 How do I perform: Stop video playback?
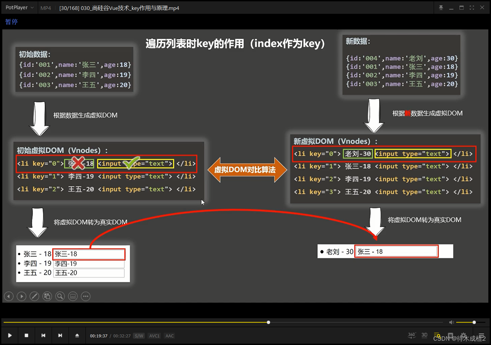point(27,335)
